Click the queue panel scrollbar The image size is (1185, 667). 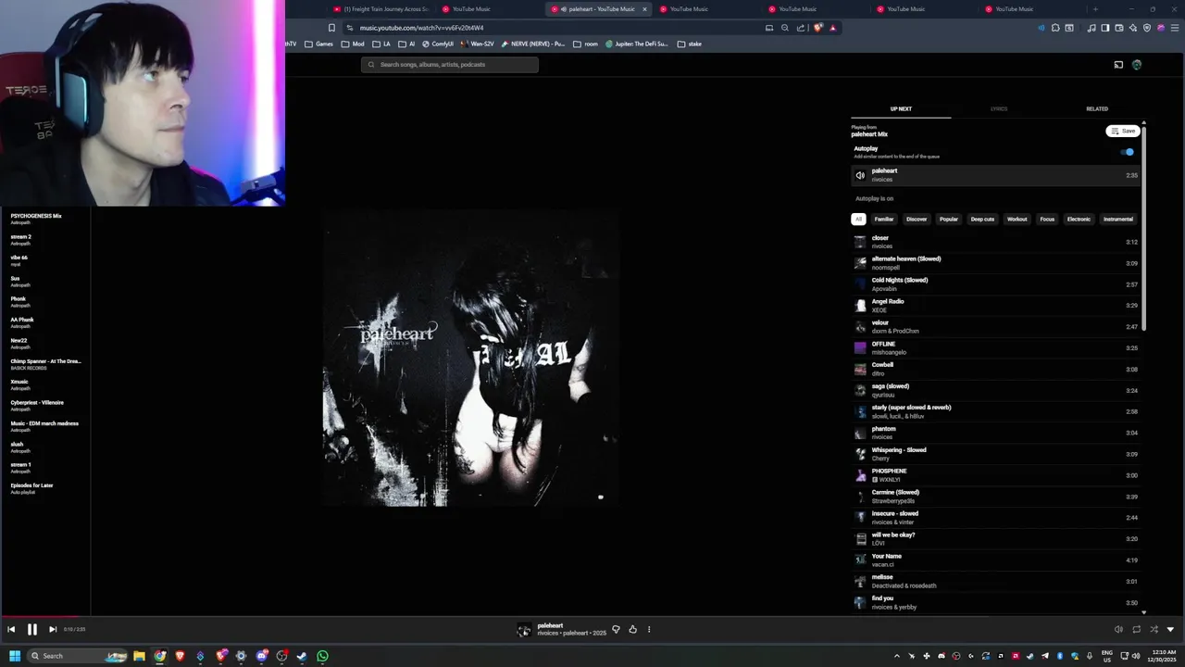pos(1144,227)
